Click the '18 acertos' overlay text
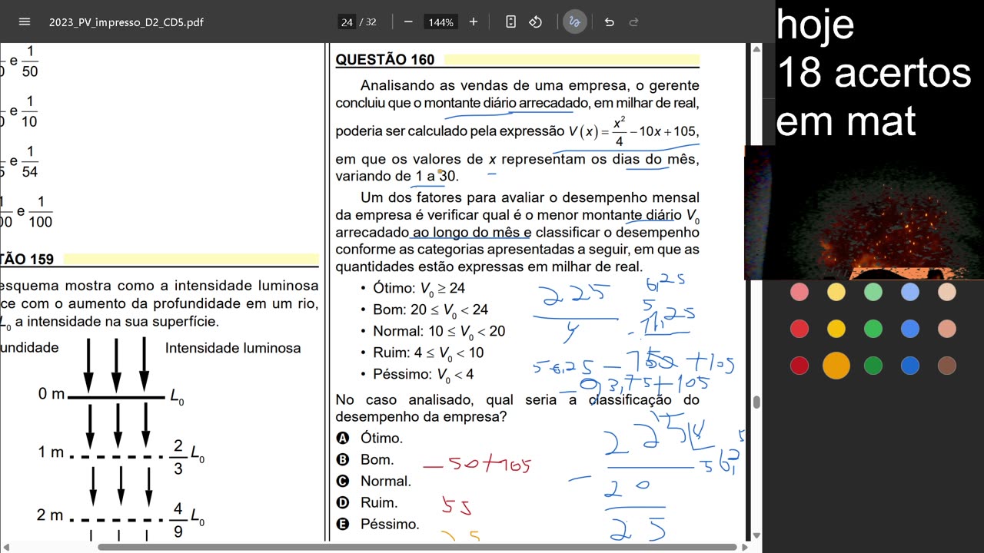The width and height of the screenshot is (984, 553). click(x=874, y=73)
